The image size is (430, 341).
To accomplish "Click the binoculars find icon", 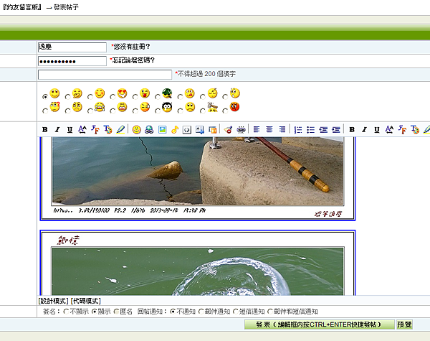I will (149, 129).
